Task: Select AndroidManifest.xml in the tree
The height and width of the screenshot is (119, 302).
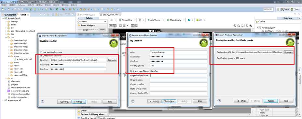Action: pos(20,88)
